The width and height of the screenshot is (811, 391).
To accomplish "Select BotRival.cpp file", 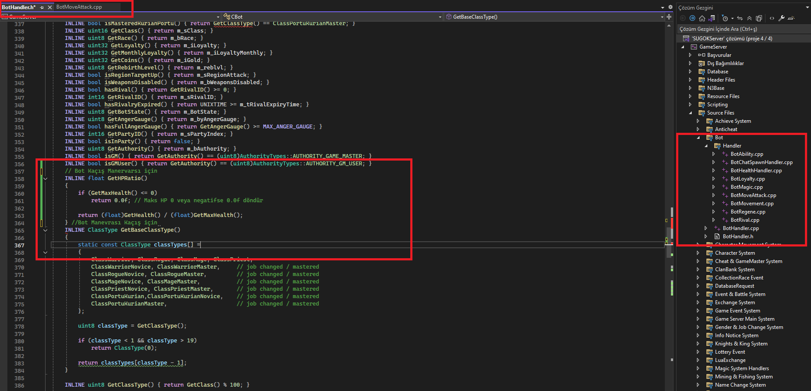I will [x=745, y=220].
